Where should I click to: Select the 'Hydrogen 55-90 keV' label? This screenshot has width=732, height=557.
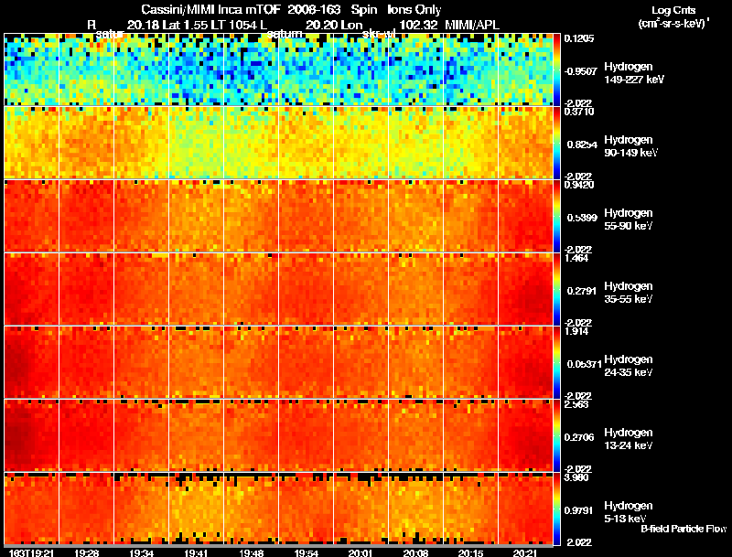click(x=629, y=220)
